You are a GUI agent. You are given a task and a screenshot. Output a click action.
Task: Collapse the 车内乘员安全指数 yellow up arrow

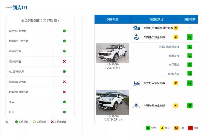click(175, 37)
